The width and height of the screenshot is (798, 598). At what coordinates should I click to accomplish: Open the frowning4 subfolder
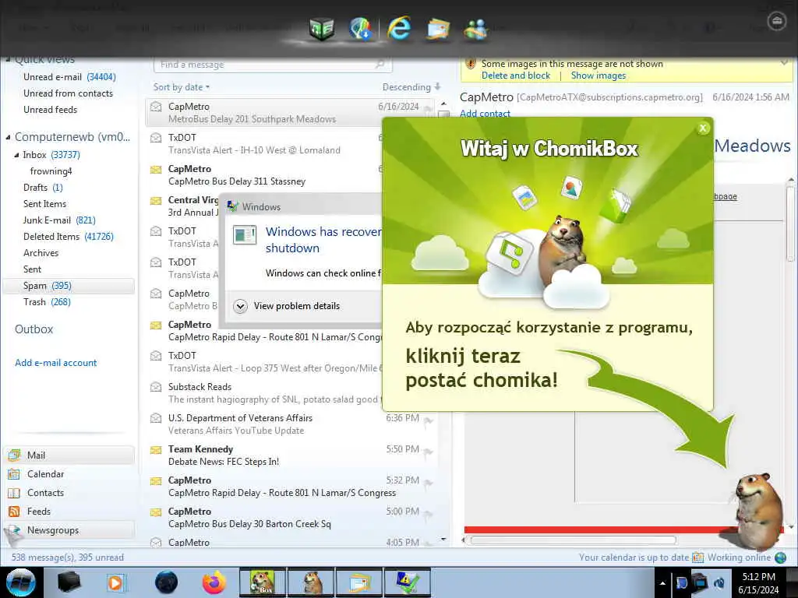coord(51,171)
